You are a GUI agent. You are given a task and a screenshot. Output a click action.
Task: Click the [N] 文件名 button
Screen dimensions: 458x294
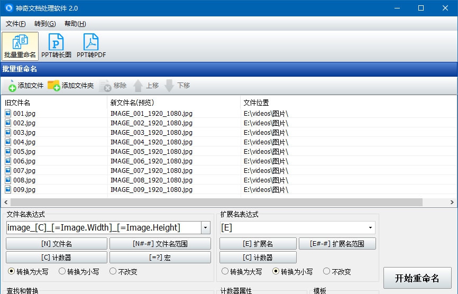tap(57, 243)
